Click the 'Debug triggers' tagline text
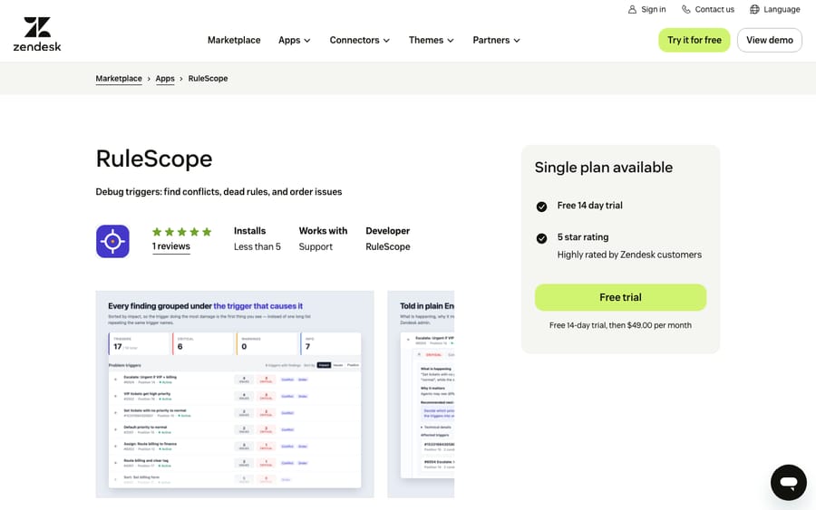The width and height of the screenshot is (816, 510). [219, 192]
